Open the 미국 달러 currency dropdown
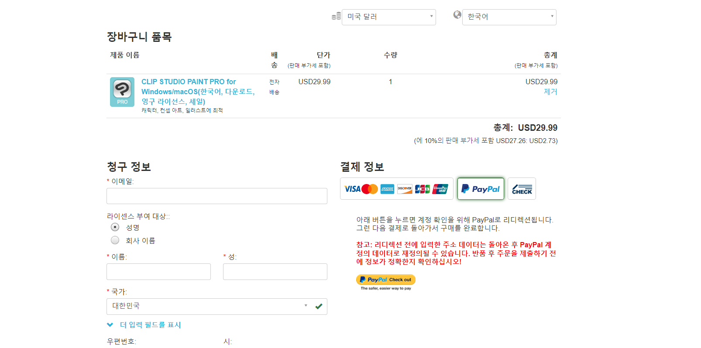The width and height of the screenshot is (701, 348). (388, 17)
